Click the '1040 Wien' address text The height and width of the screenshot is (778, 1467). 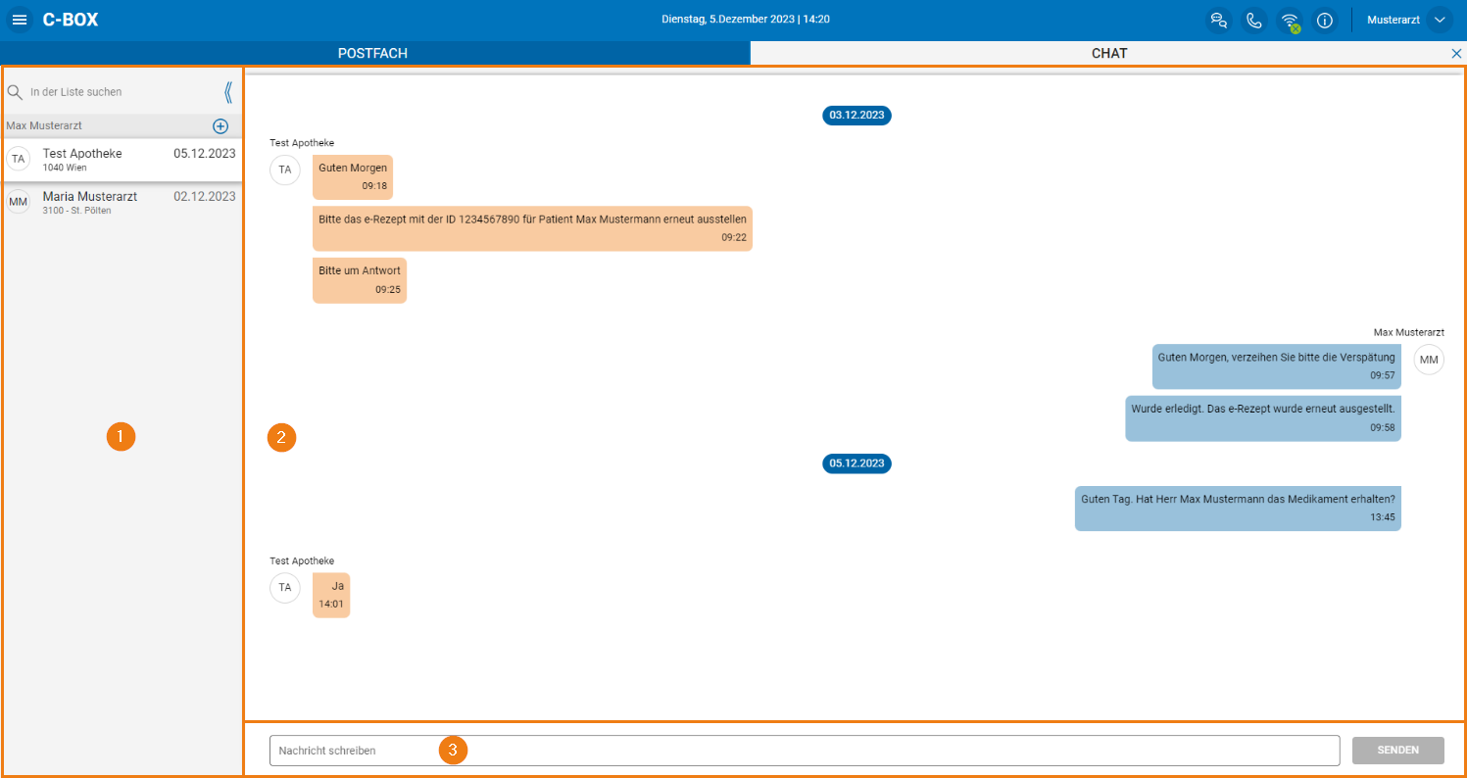coord(65,168)
